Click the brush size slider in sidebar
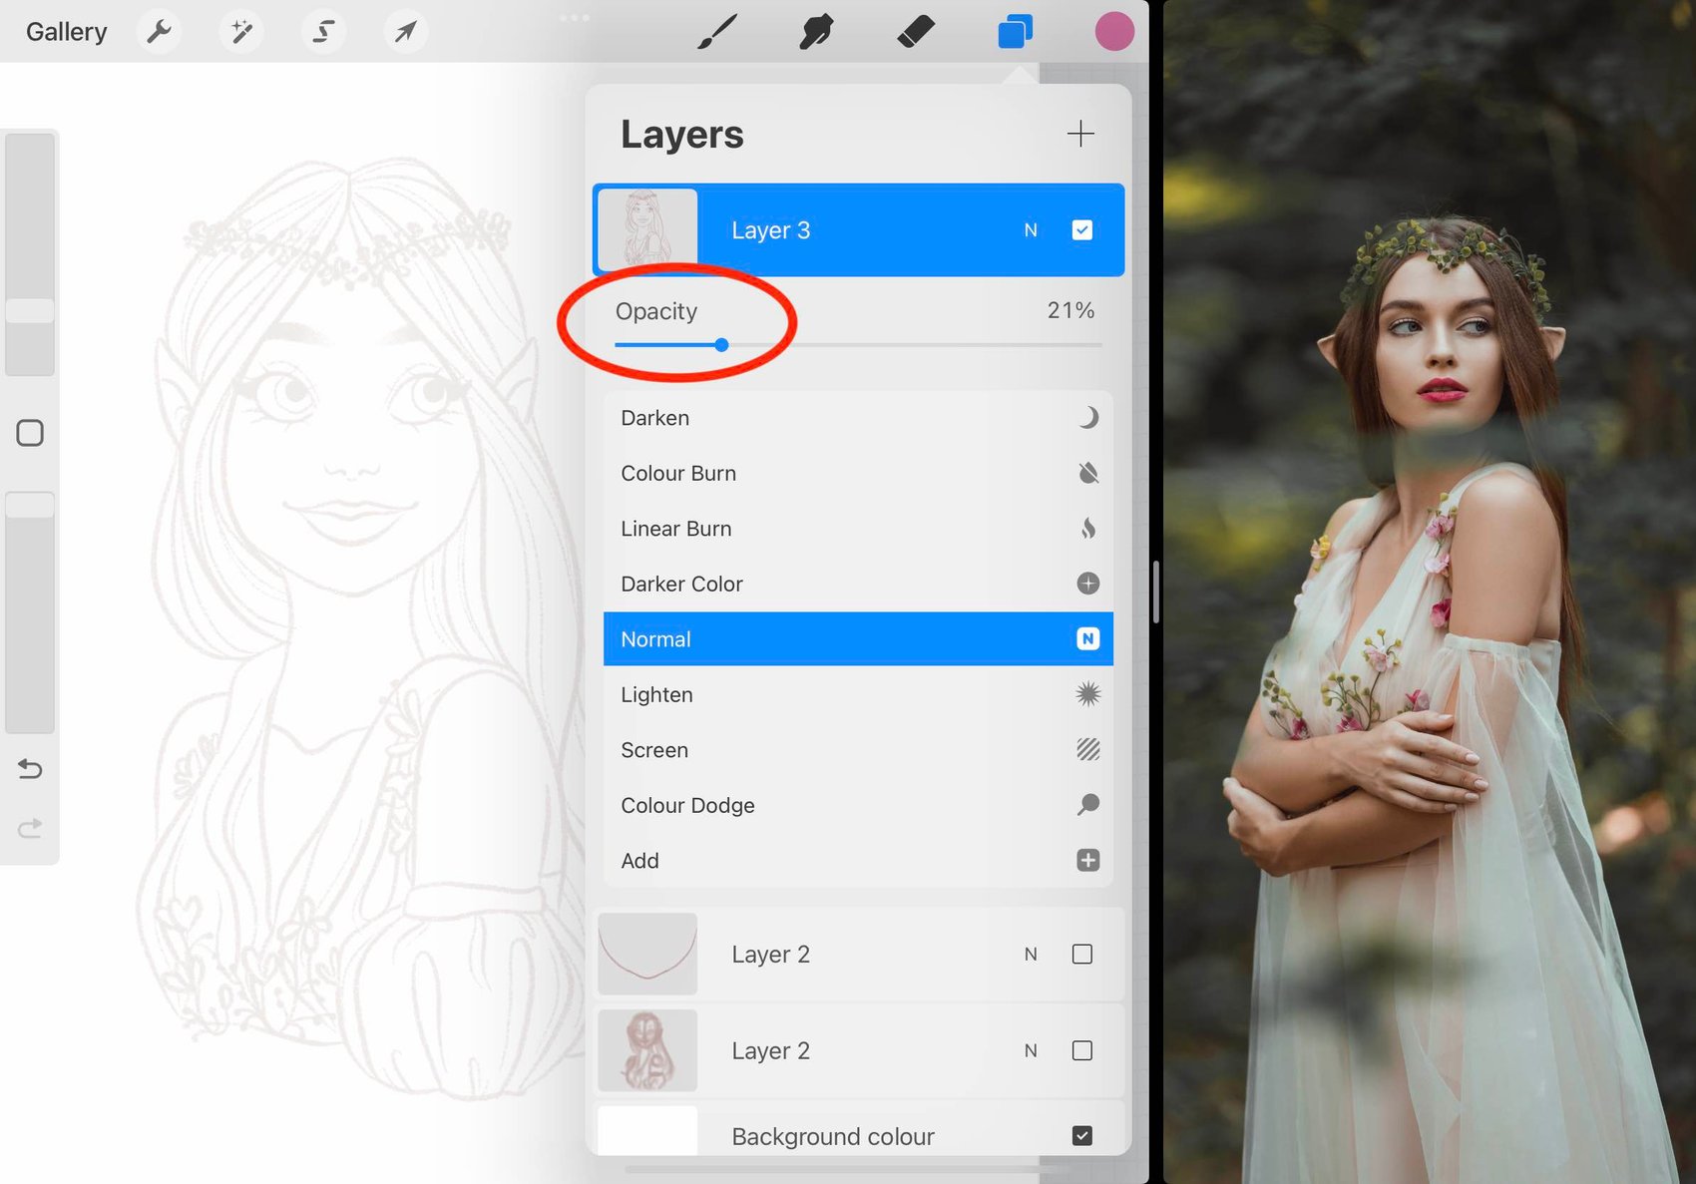Image resolution: width=1696 pixels, height=1184 pixels. click(30, 253)
